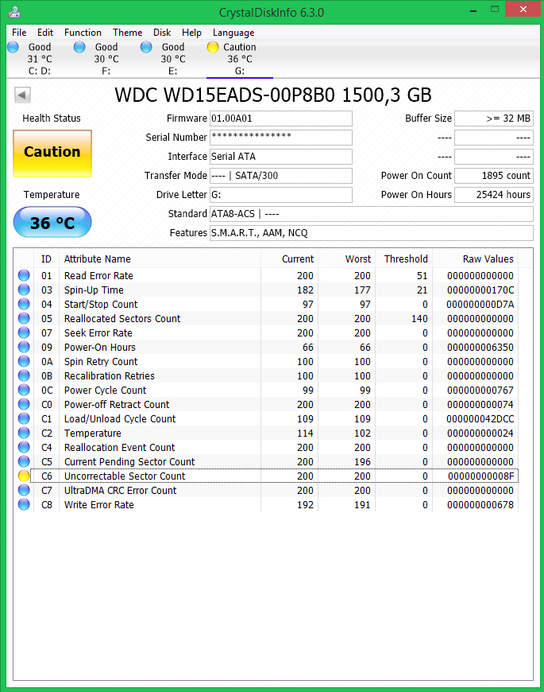
Task: Click the previous disk arrow button
Action: pyautogui.click(x=22, y=95)
